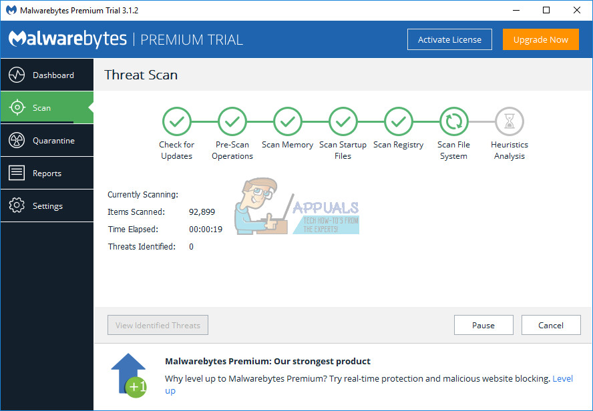Click the Scan Memory checkmark circle
The width and height of the screenshot is (593, 411).
pyautogui.click(x=287, y=121)
